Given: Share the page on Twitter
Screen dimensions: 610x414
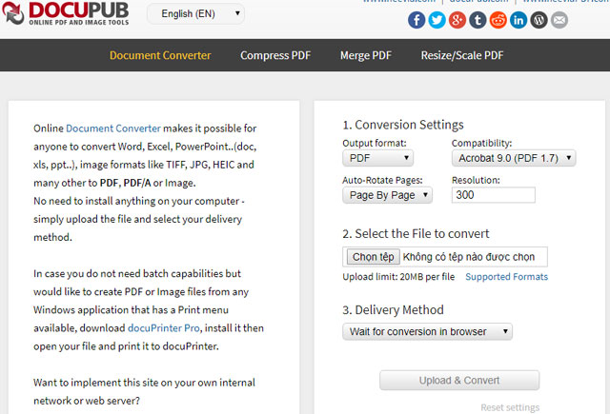Looking at the screenshot, I should [x=437, y=20].
